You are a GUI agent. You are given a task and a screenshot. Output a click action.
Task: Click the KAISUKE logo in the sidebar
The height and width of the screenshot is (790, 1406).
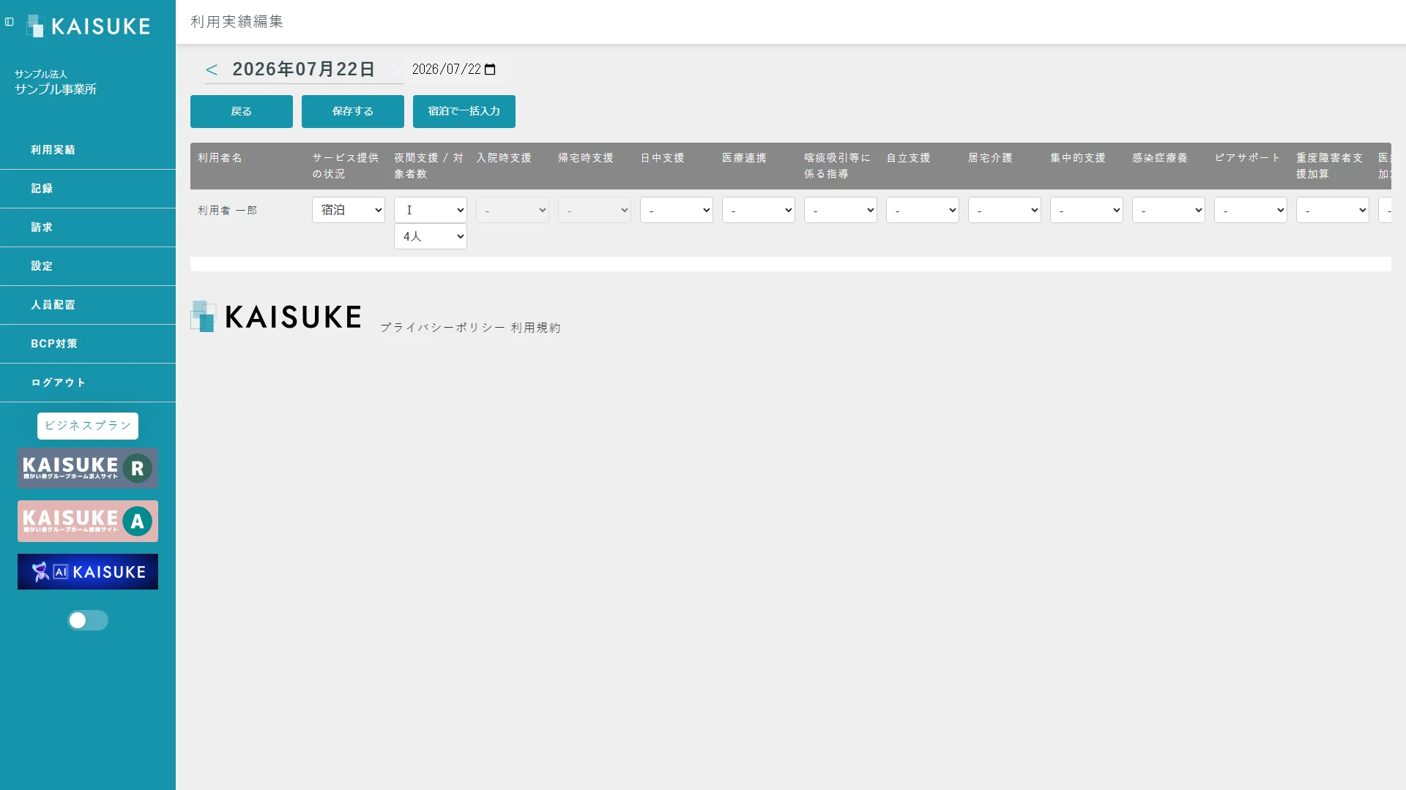(89, 26)
